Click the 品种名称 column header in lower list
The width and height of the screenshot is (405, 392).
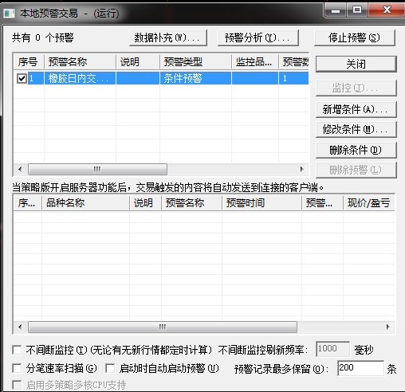[x=85, y=203]
